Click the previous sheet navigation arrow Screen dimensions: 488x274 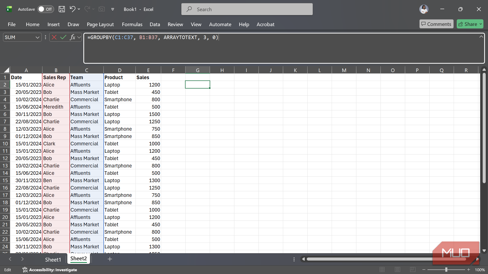[10, 259]
